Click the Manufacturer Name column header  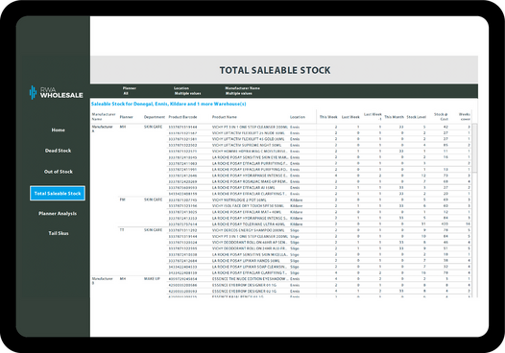pos(104,117)
